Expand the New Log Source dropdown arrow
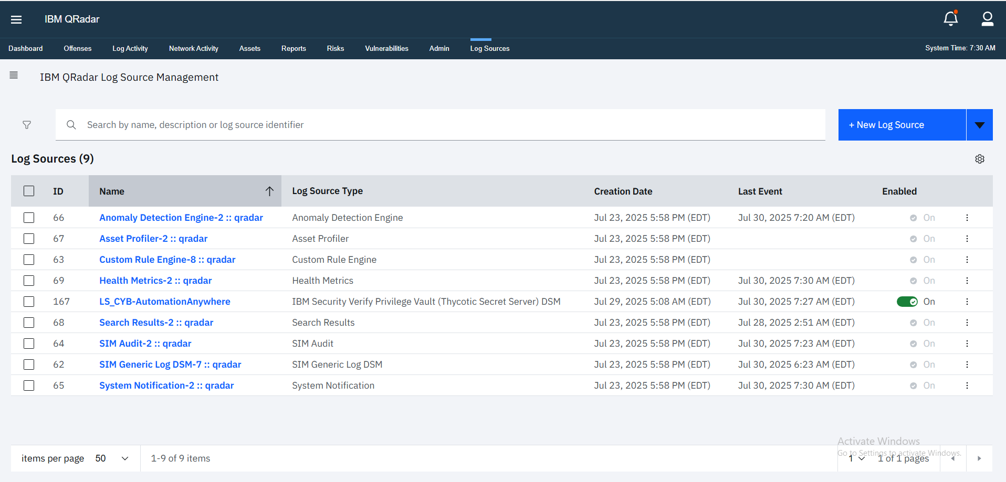Viewport: 1006px width, 482px height. 979,125
